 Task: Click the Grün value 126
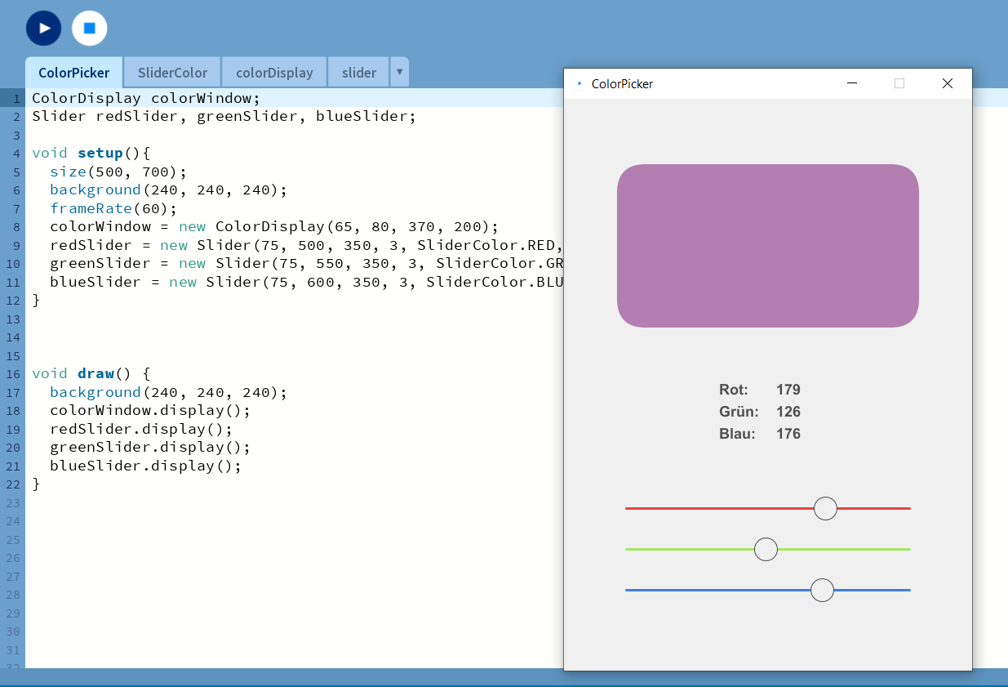tap(788, 412)
